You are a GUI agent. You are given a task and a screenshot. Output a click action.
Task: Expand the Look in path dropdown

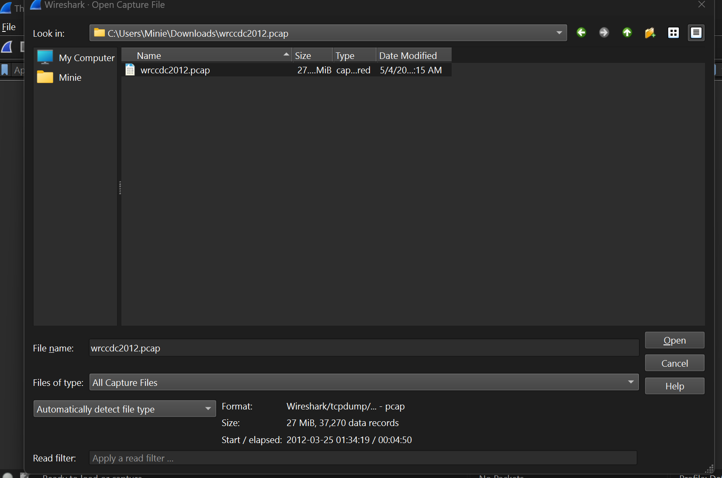tap(559, 33)
